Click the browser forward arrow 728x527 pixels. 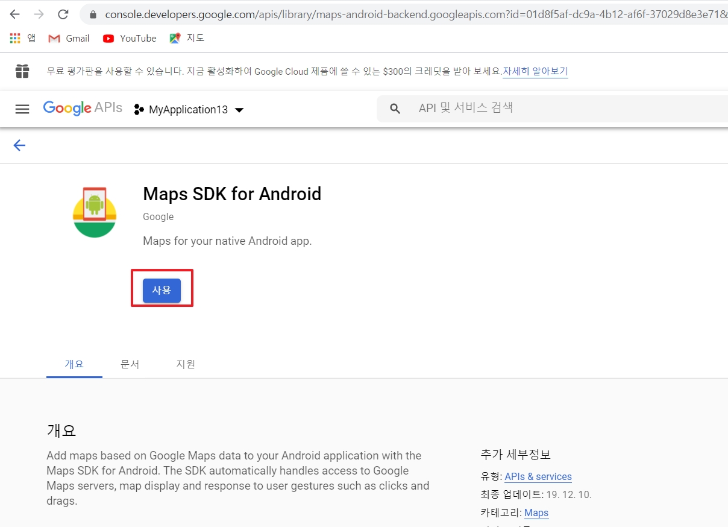(39, 14)
